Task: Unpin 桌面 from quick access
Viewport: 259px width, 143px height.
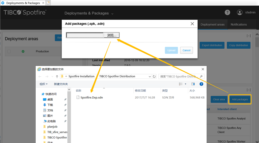Action: [65, 99]
